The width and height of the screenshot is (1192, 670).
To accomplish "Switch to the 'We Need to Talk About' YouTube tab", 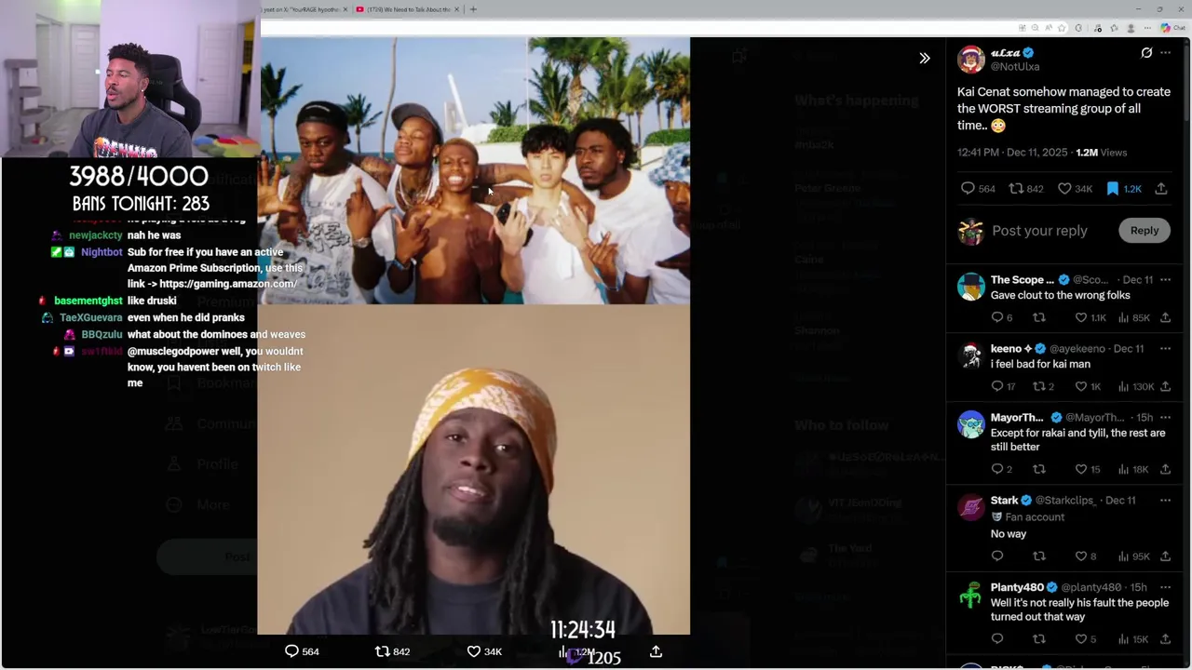I will tap(406, 9).
